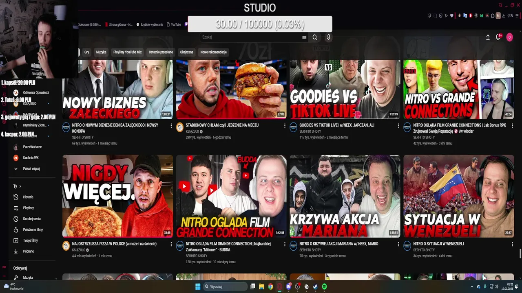522x293 pixels.
Task: Expand the Ty section chevron
Action: coord(20,186)
